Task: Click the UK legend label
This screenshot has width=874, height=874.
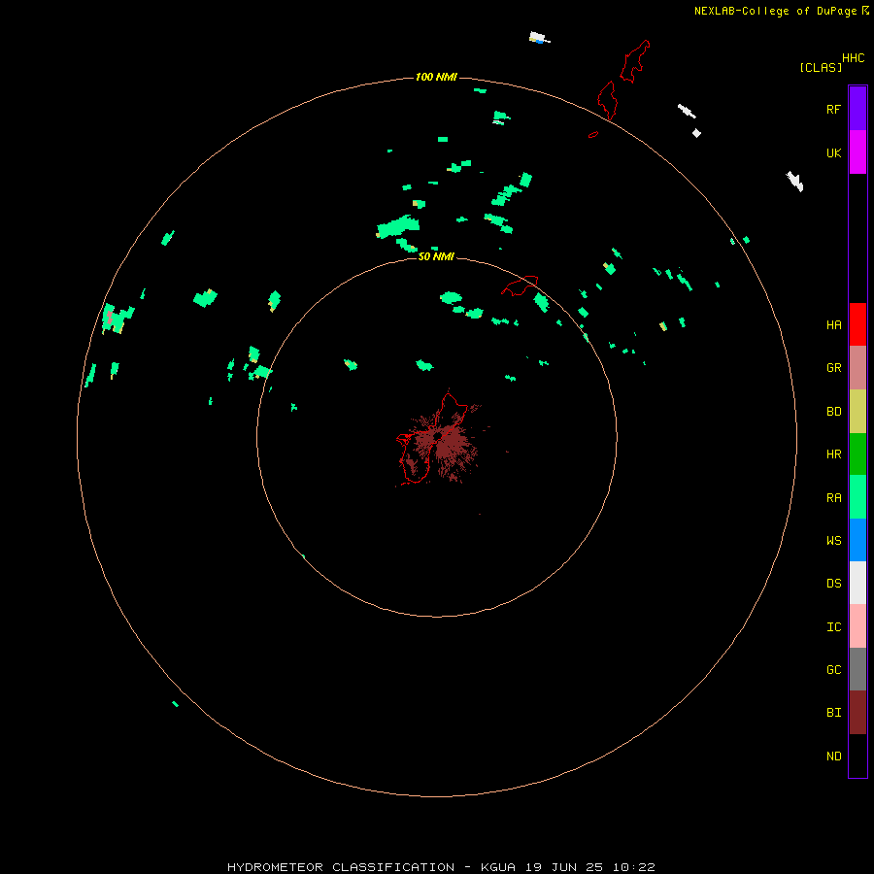Action: click(x=833, y=152)
